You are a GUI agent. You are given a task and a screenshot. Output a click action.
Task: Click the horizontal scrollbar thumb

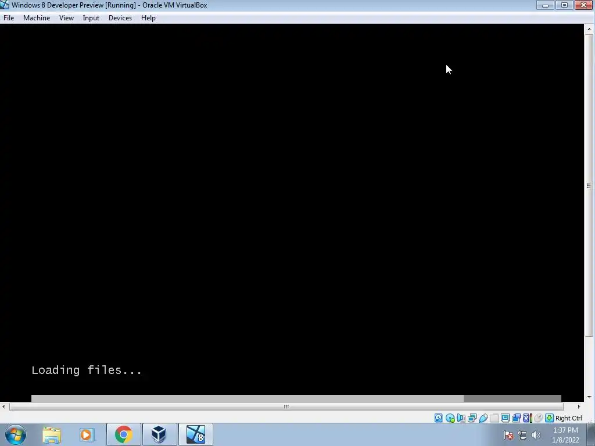[286, 407]
